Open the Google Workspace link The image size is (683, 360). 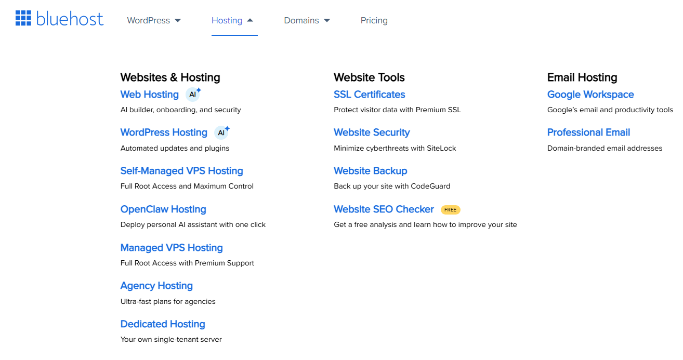click(x=590, y=95)
